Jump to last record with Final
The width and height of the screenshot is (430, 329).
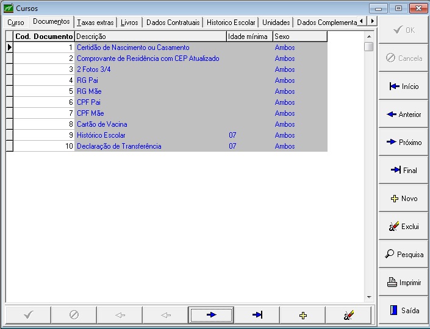click(x=404, y=171)
